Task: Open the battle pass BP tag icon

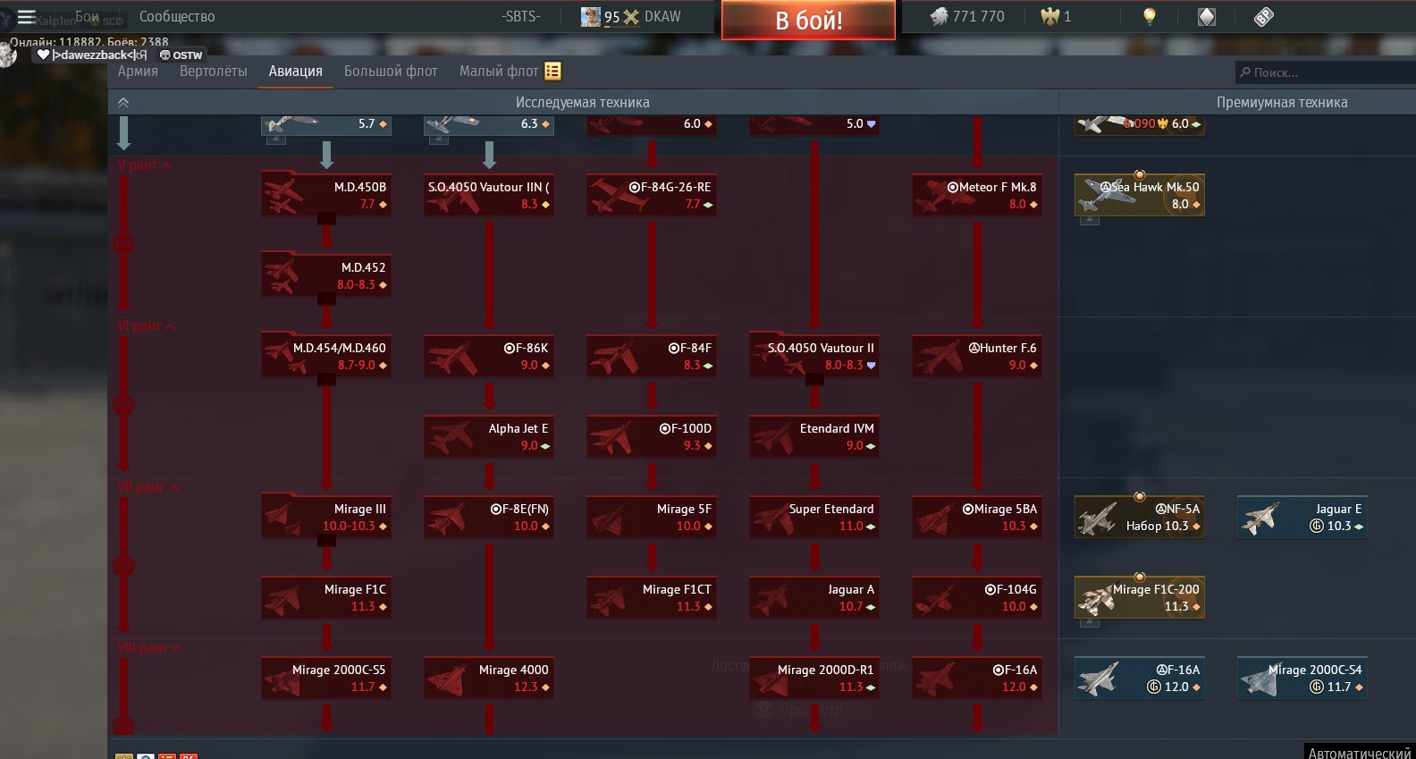Action: pyautogui.click(x=1264, y=16)
